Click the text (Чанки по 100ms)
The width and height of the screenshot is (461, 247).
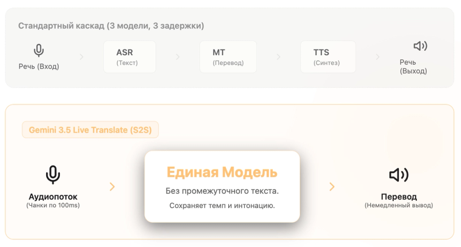[x=53, y=205]
